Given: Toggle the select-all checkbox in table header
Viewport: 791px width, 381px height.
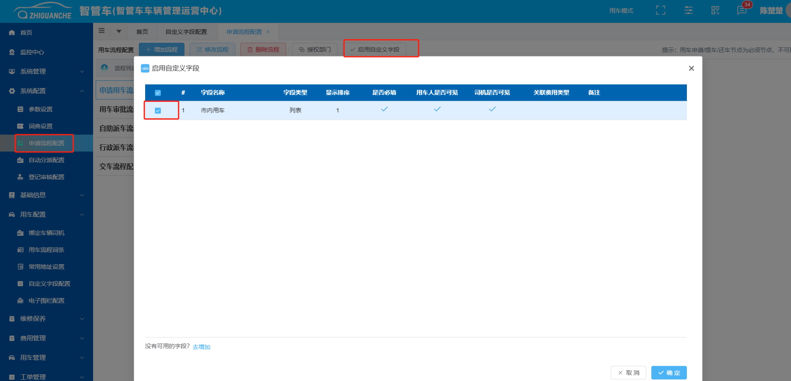Looking at the screenshot, I should point(158,93).
